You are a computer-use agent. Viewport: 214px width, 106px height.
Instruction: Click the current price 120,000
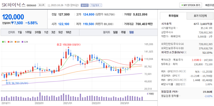(13, 17)
